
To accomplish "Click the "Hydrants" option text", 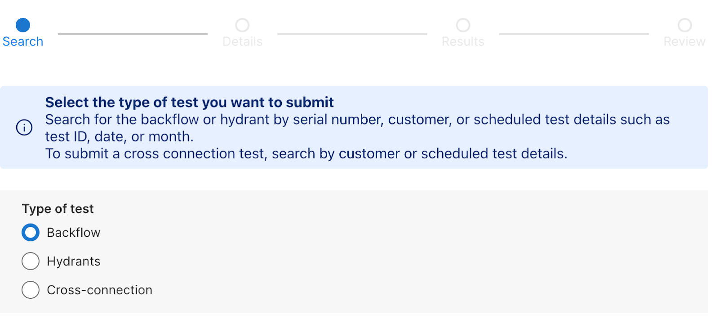I will (x=74, y=261).
